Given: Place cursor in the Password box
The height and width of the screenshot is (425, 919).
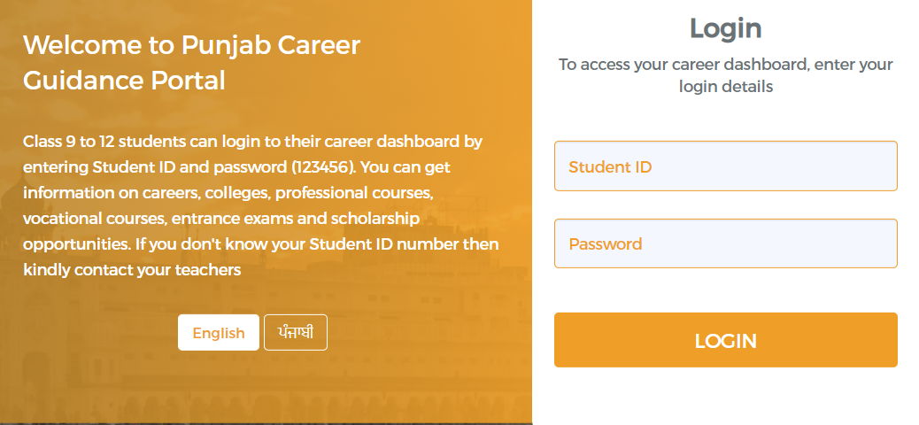Looking at the screenshot, I should pos(726,243).
